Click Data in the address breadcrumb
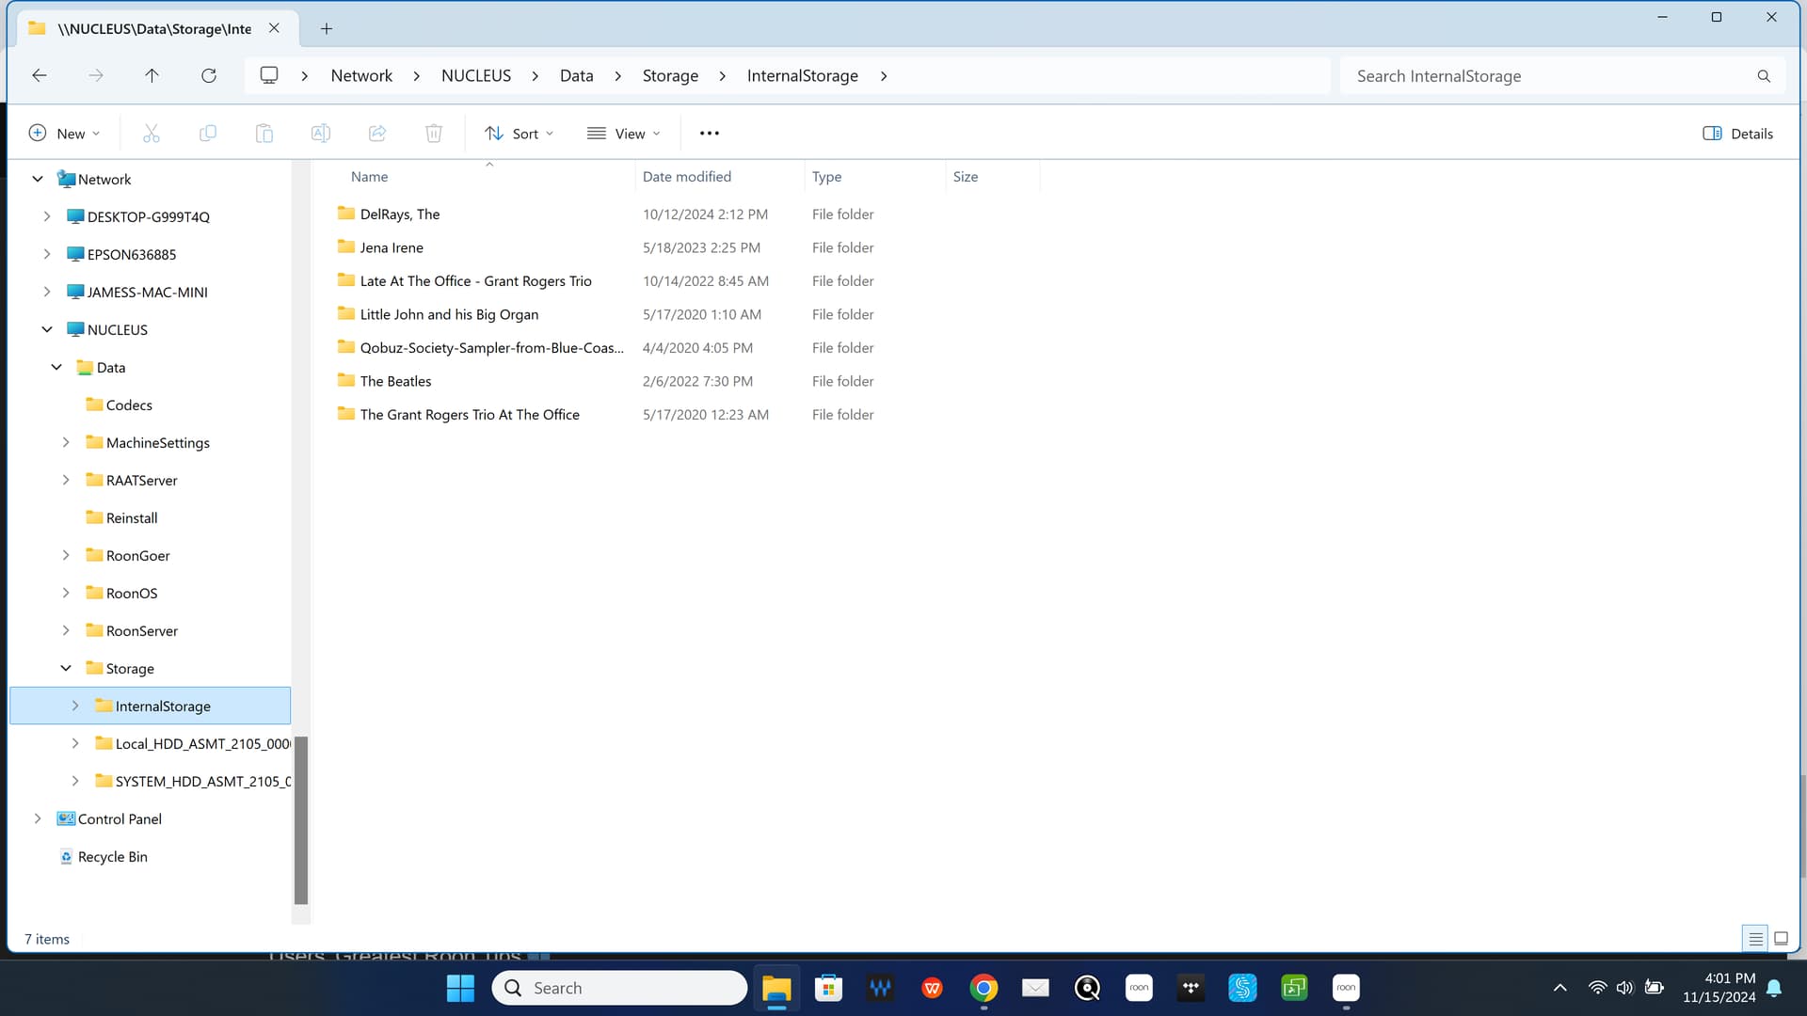 (577, 75)
